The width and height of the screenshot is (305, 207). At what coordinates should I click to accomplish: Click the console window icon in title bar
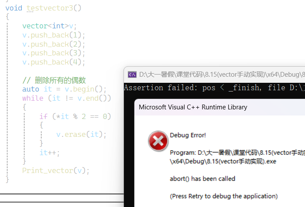[132, 75]
